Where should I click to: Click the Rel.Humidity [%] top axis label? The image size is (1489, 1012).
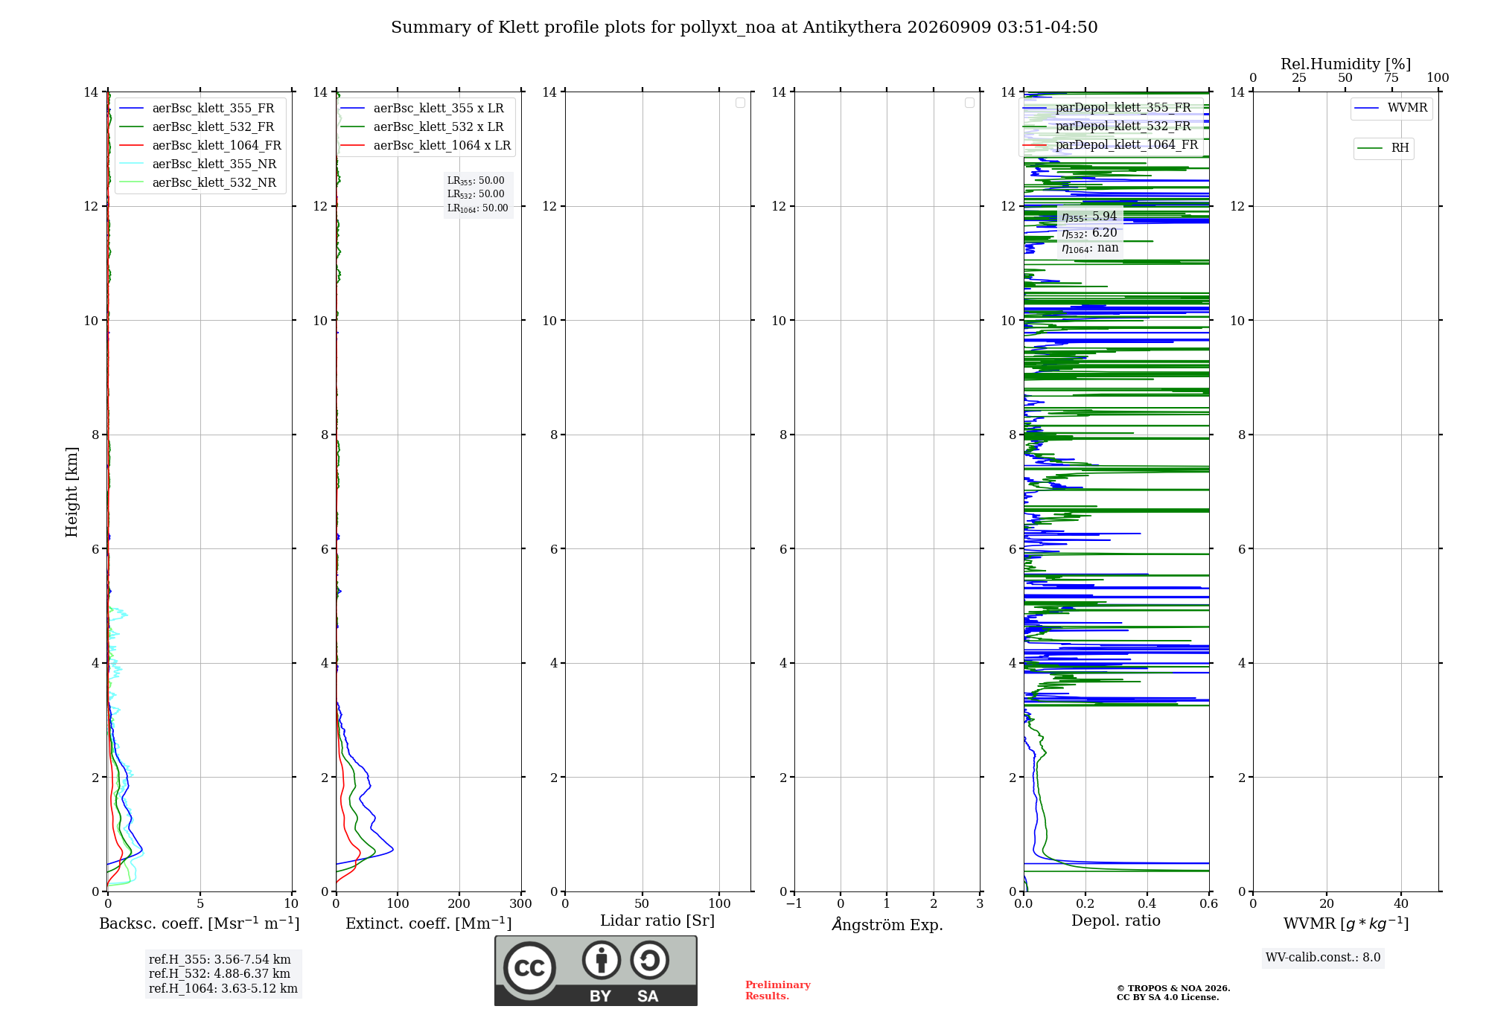[x=1346, y=65]
